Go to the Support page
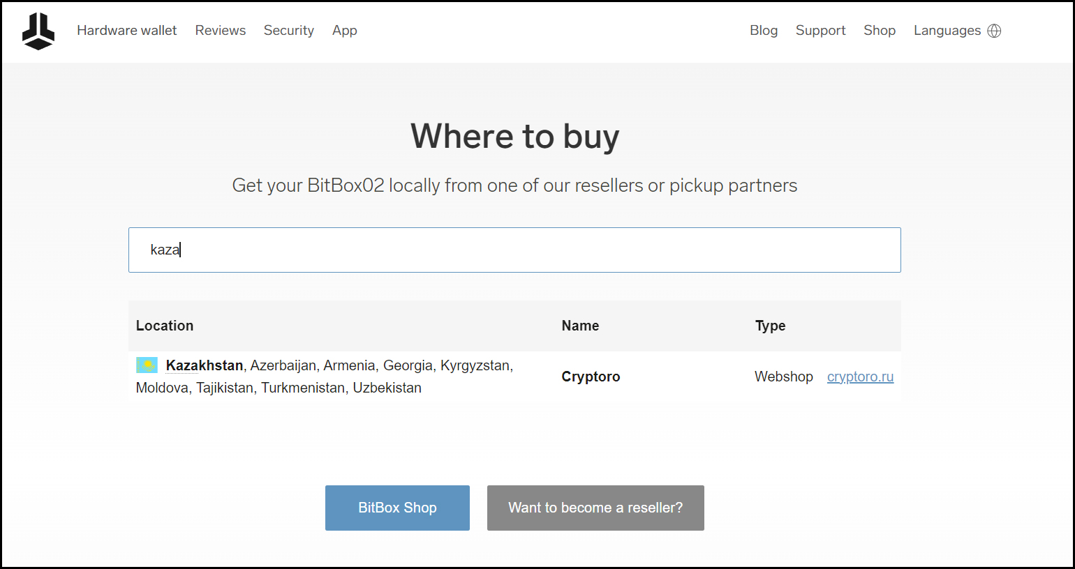This screenshot has width=1075, height=569. 820,31
